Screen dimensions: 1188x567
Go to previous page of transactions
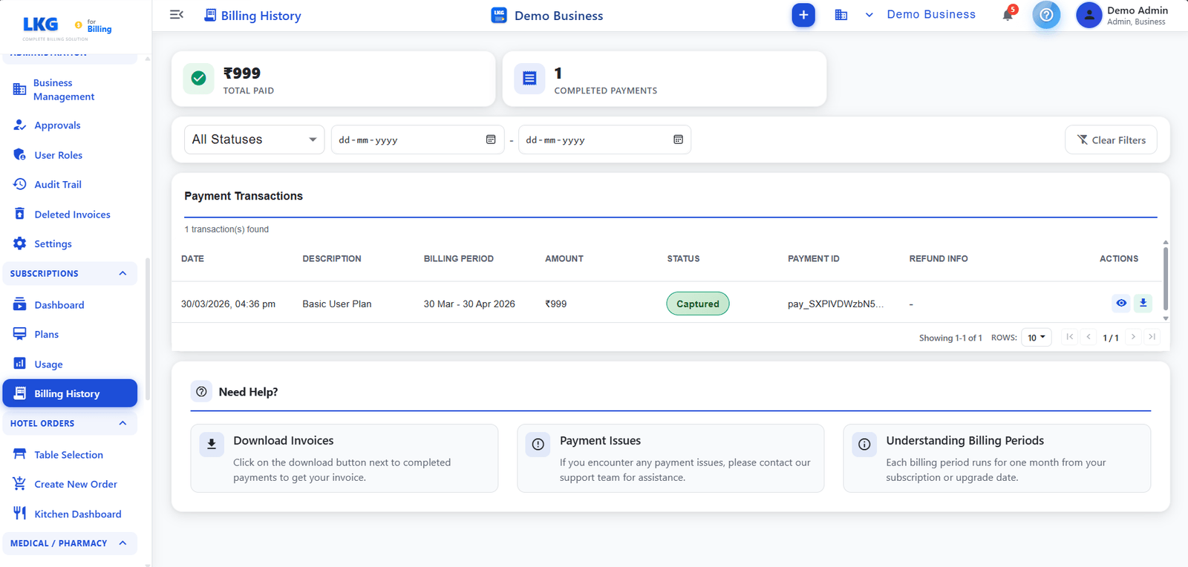click(x=1089, y=337)
